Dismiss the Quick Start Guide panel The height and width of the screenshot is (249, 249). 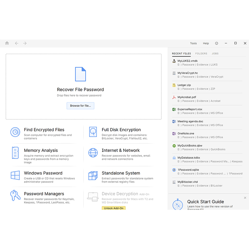[x=245, y=198]
